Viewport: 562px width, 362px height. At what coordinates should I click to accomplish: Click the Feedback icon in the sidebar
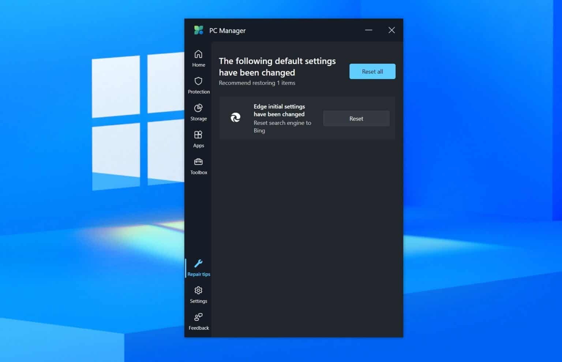pos(198,317)
